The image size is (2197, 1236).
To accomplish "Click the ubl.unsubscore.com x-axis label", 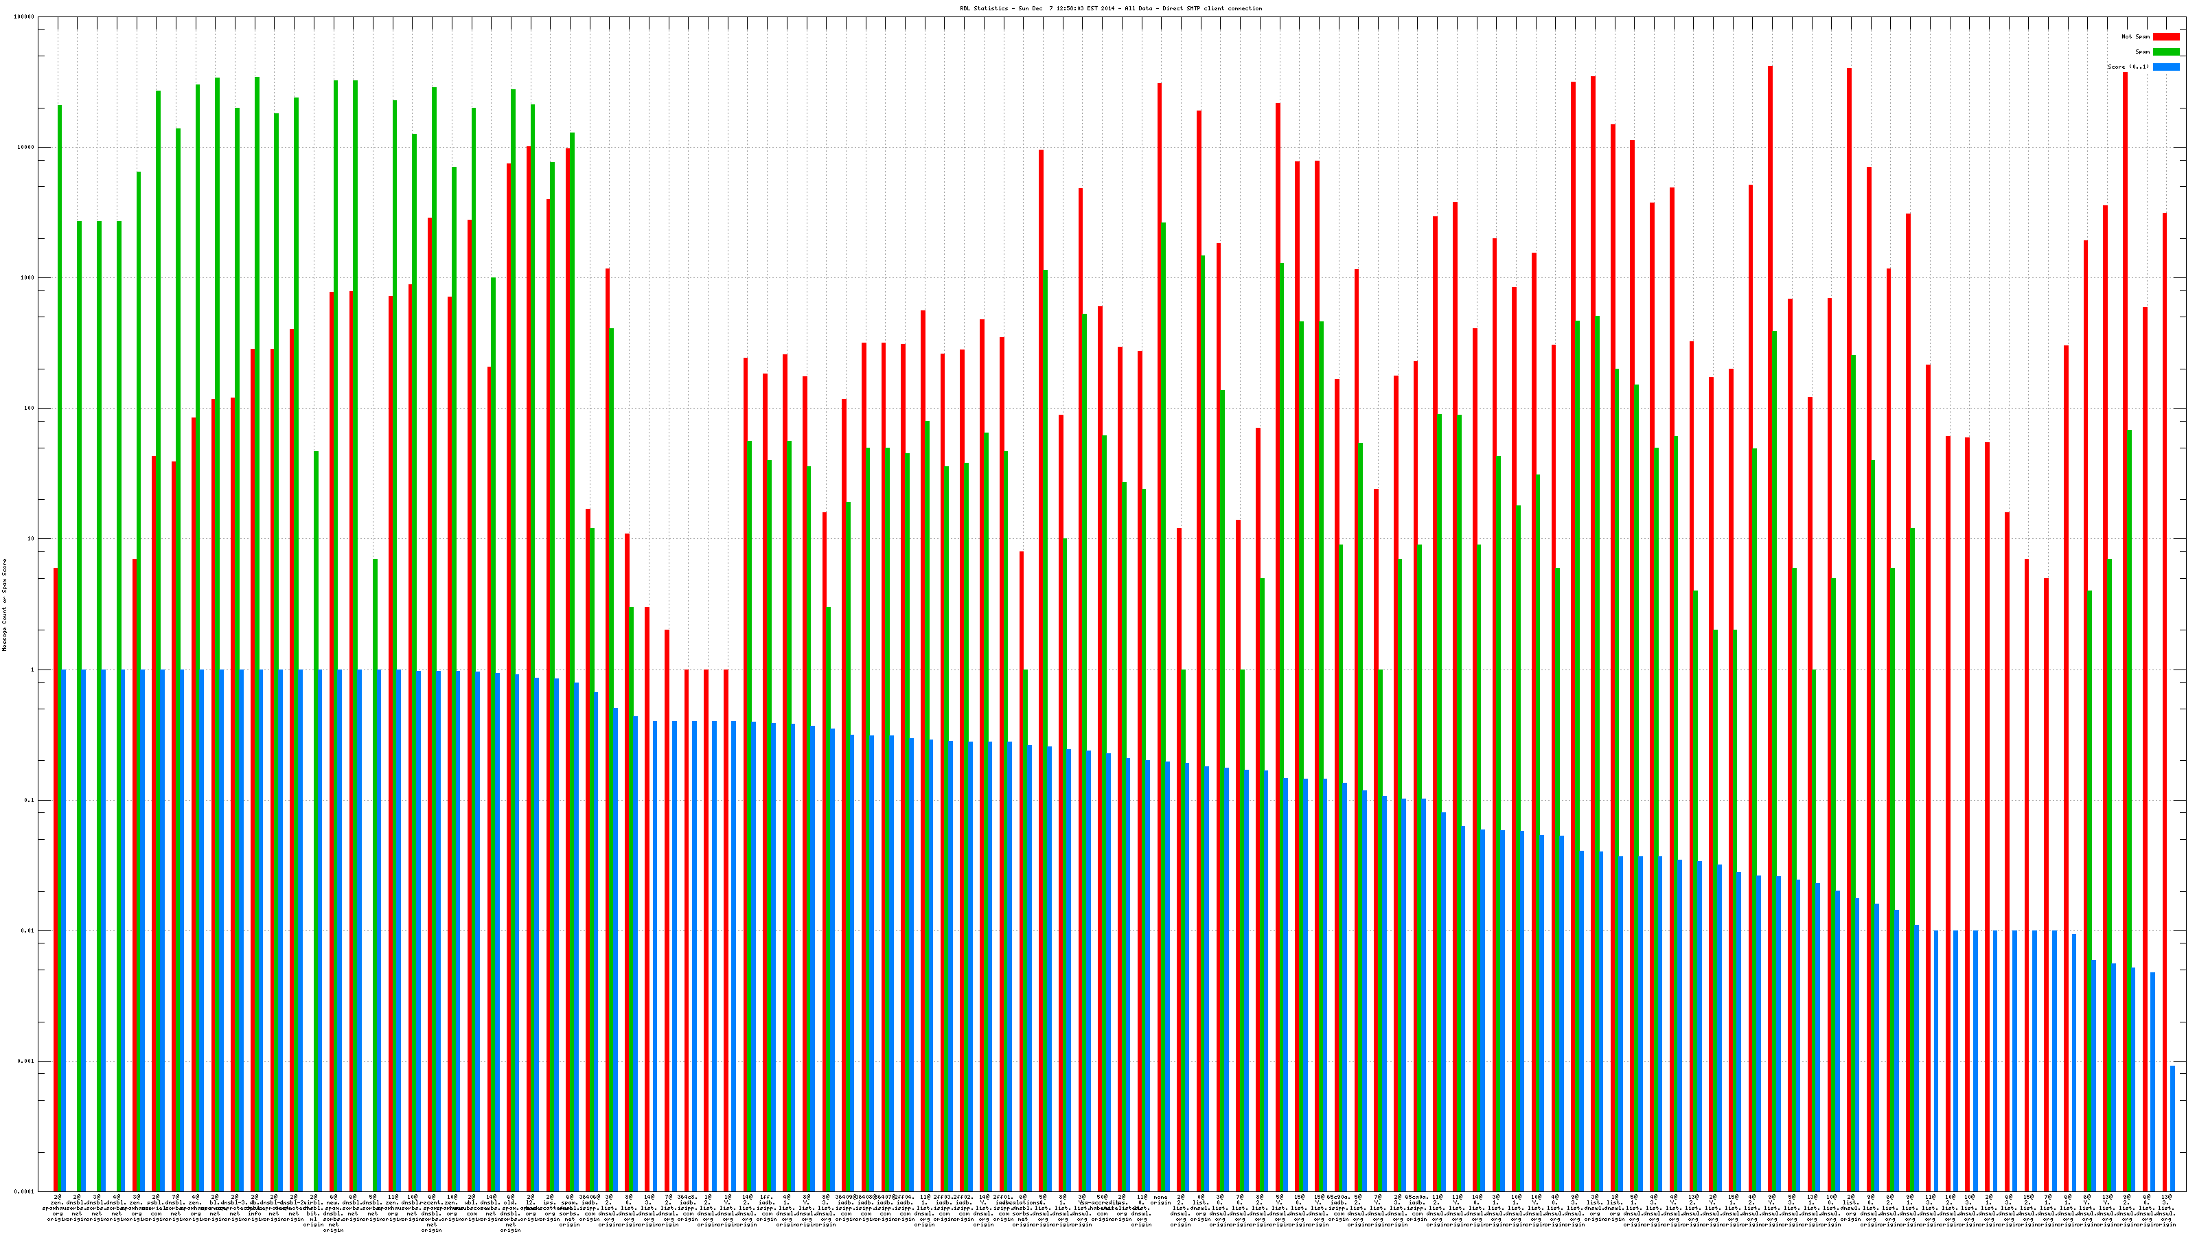I will [472, 1208].
